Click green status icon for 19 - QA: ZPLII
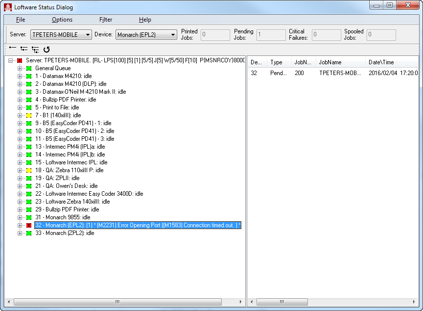This screenshot has width=423, height=311. click(29, 178)
